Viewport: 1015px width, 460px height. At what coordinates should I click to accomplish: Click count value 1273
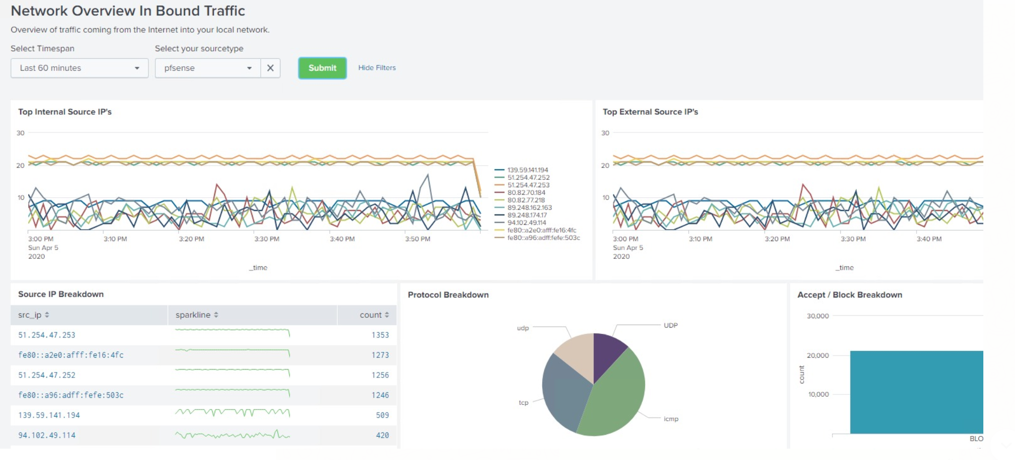pyautogui.click(x=380, y=355)
